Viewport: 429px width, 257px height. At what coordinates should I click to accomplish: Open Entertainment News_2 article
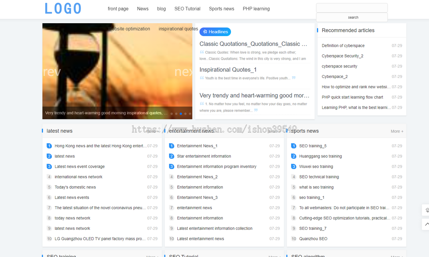click(x=197, y=177)
